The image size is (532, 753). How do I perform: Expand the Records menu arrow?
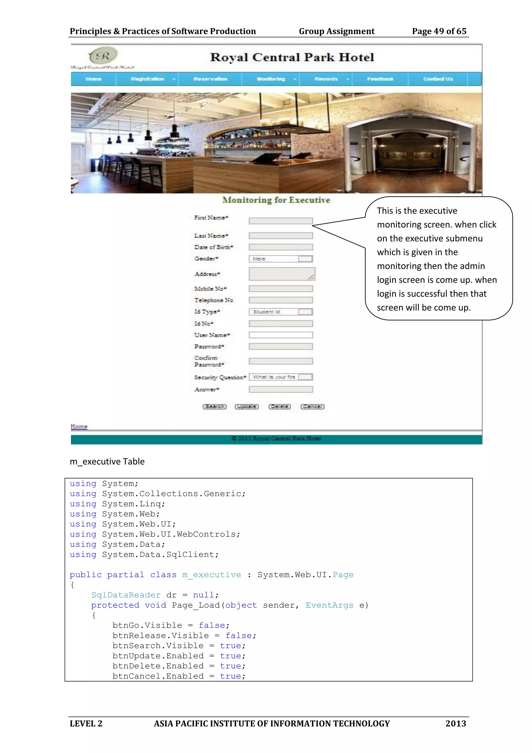coord(348,79)
